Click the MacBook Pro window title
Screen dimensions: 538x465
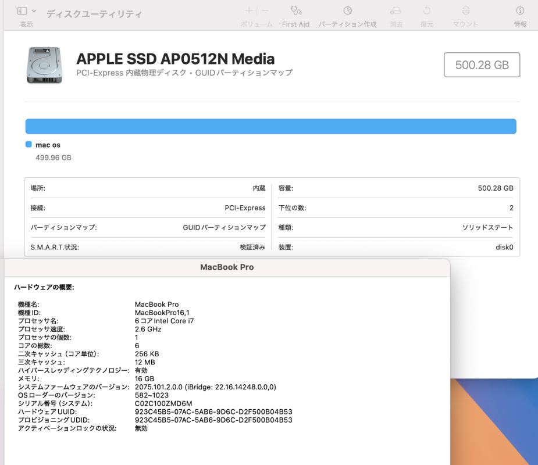click(x=227, y=267)
